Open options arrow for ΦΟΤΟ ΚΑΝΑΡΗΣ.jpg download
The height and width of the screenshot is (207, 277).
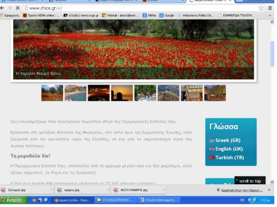(x=164, y=190)
